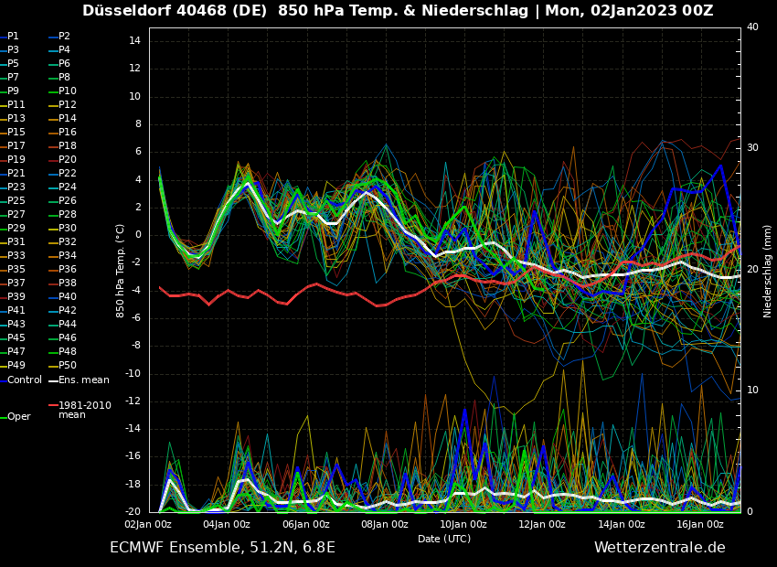777x567 pixels.
Task: Select the Oper legend entry
Action: coord(19,416)
